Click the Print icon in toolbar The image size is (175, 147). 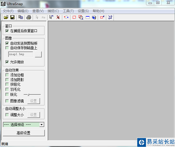[29, 17]
